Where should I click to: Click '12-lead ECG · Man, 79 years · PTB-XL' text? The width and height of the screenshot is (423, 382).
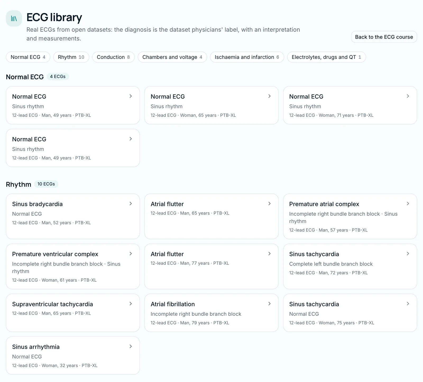pos(190,323)
